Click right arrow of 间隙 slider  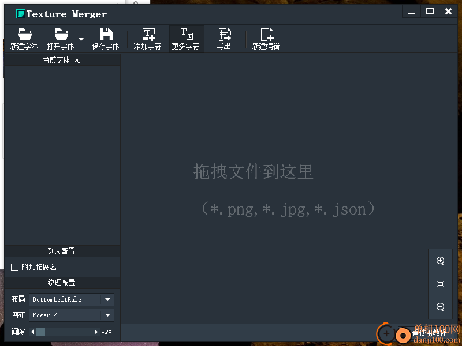pos(96,332)
